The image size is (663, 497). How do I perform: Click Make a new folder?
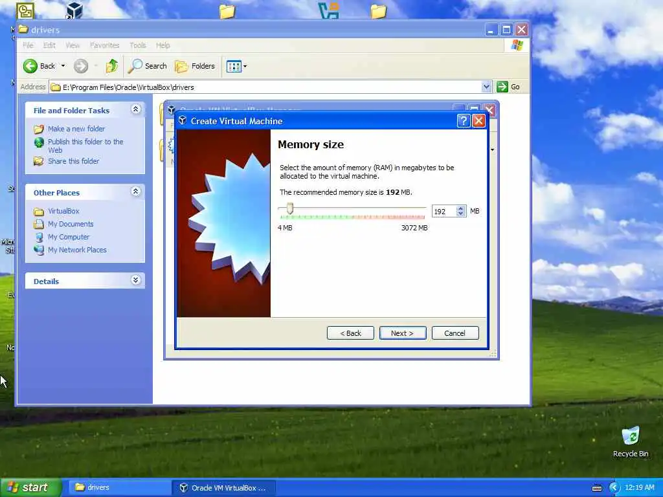point(76,129)
